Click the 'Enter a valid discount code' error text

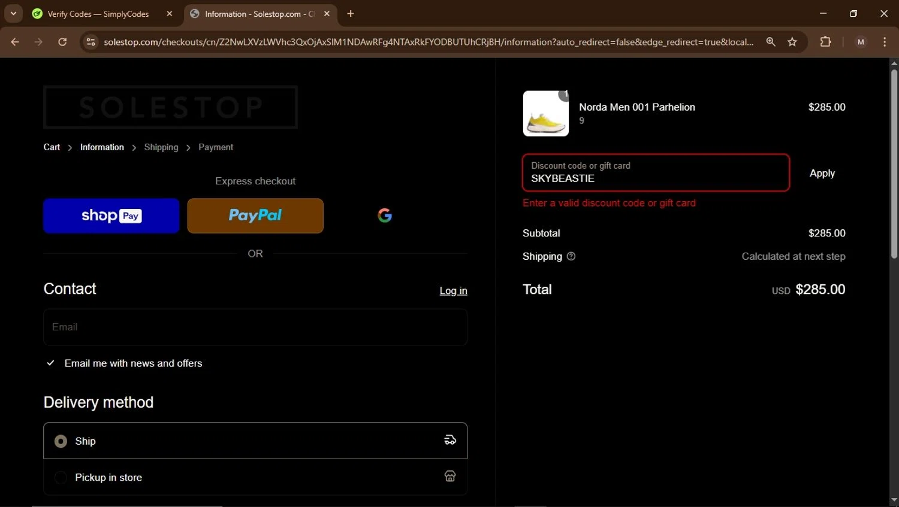click(609, 203)
